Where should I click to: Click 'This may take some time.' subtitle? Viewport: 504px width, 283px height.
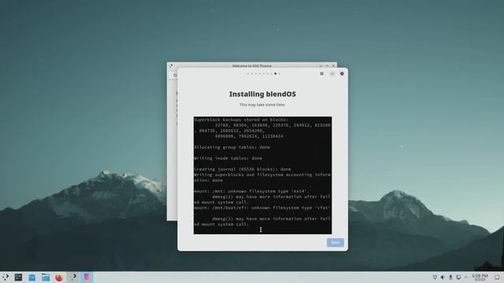(262, 105)
